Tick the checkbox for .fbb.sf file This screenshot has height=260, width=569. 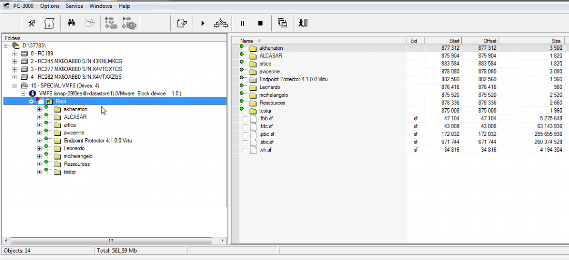click(245, 118)
